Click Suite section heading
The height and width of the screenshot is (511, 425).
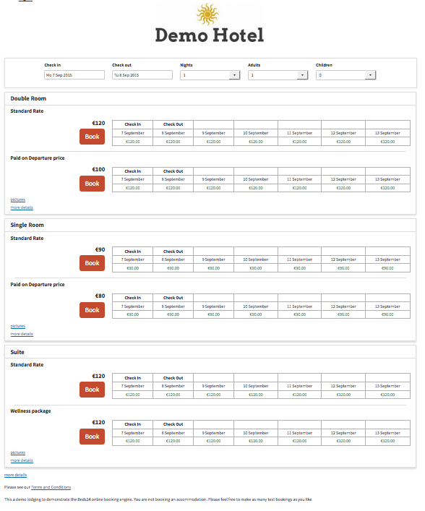click(17, 352)
